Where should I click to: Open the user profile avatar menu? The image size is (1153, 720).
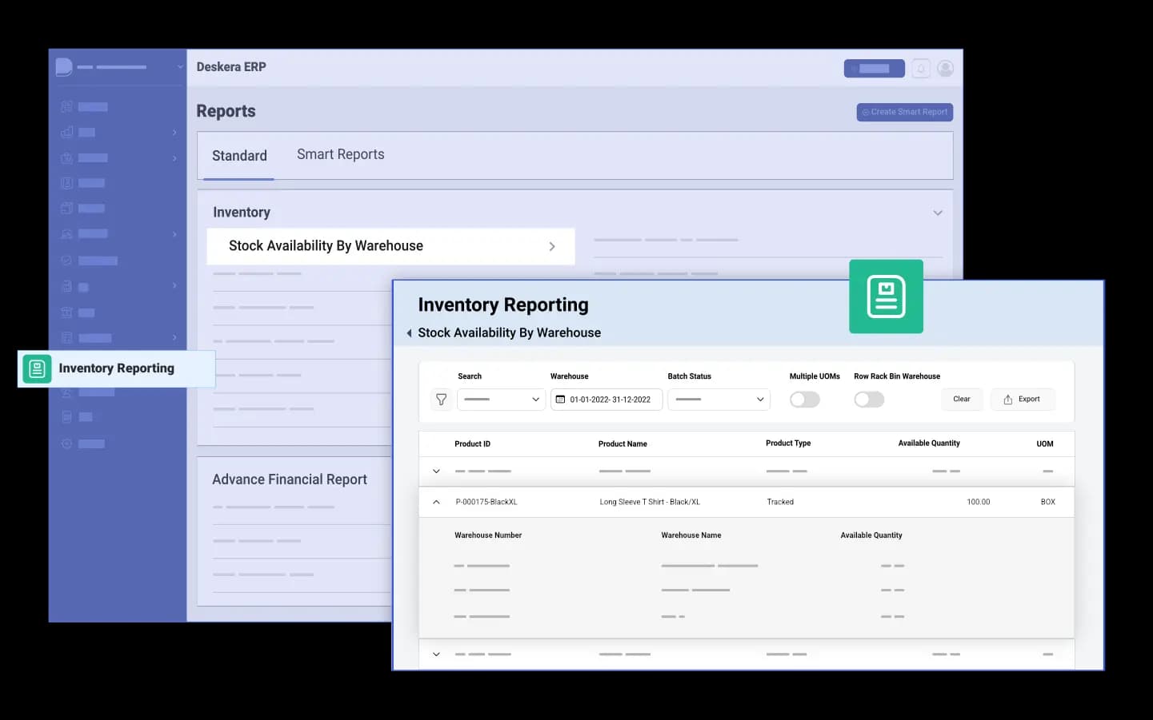tap(945, 69)
